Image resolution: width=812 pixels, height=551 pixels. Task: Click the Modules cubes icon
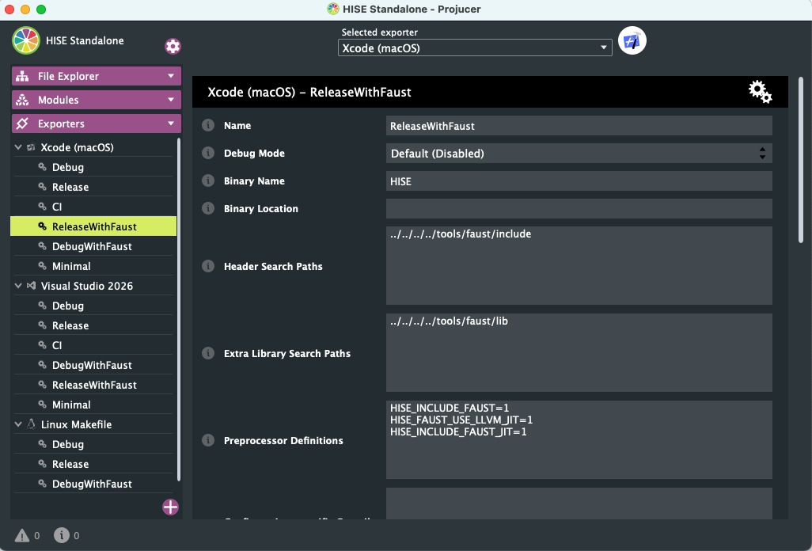[22, 100]
